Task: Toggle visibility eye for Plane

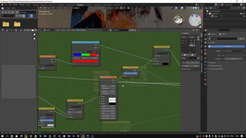Action: point(243,16)
